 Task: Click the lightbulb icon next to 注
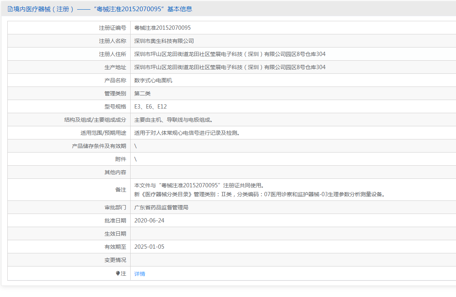[x=118, y=273]
